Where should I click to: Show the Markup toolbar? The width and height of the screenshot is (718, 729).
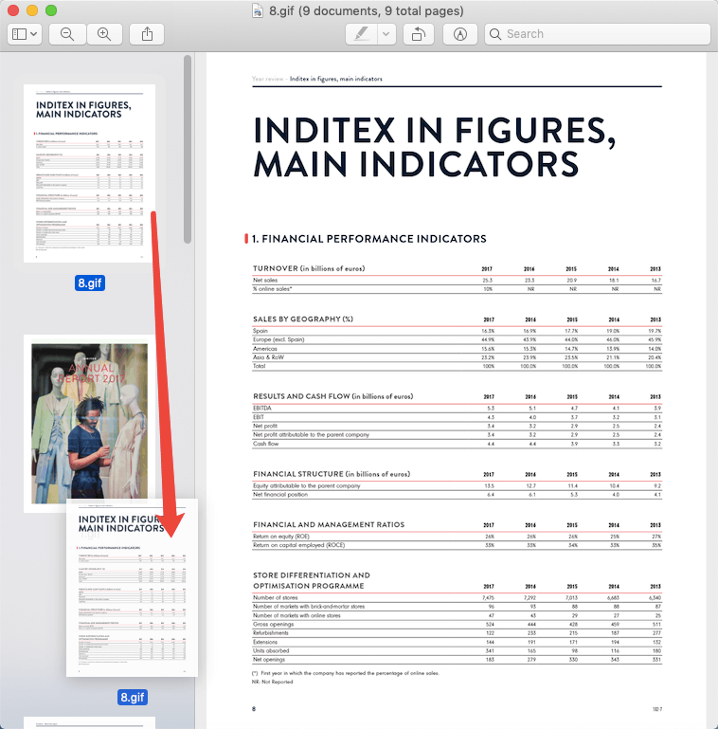click(x=460, y=34)
